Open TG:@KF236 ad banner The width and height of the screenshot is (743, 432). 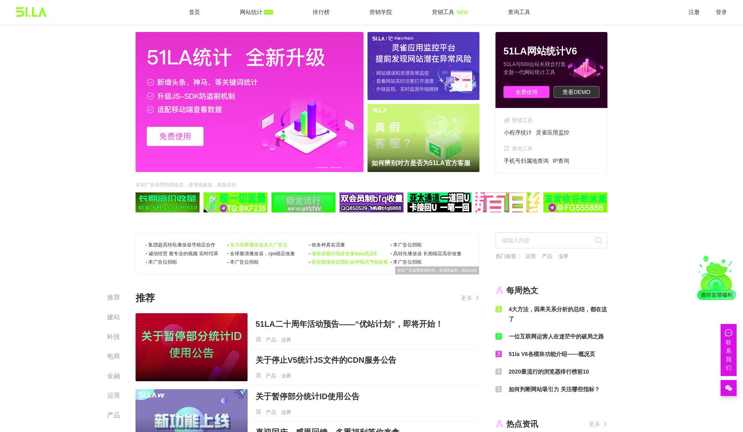point(236,202)
